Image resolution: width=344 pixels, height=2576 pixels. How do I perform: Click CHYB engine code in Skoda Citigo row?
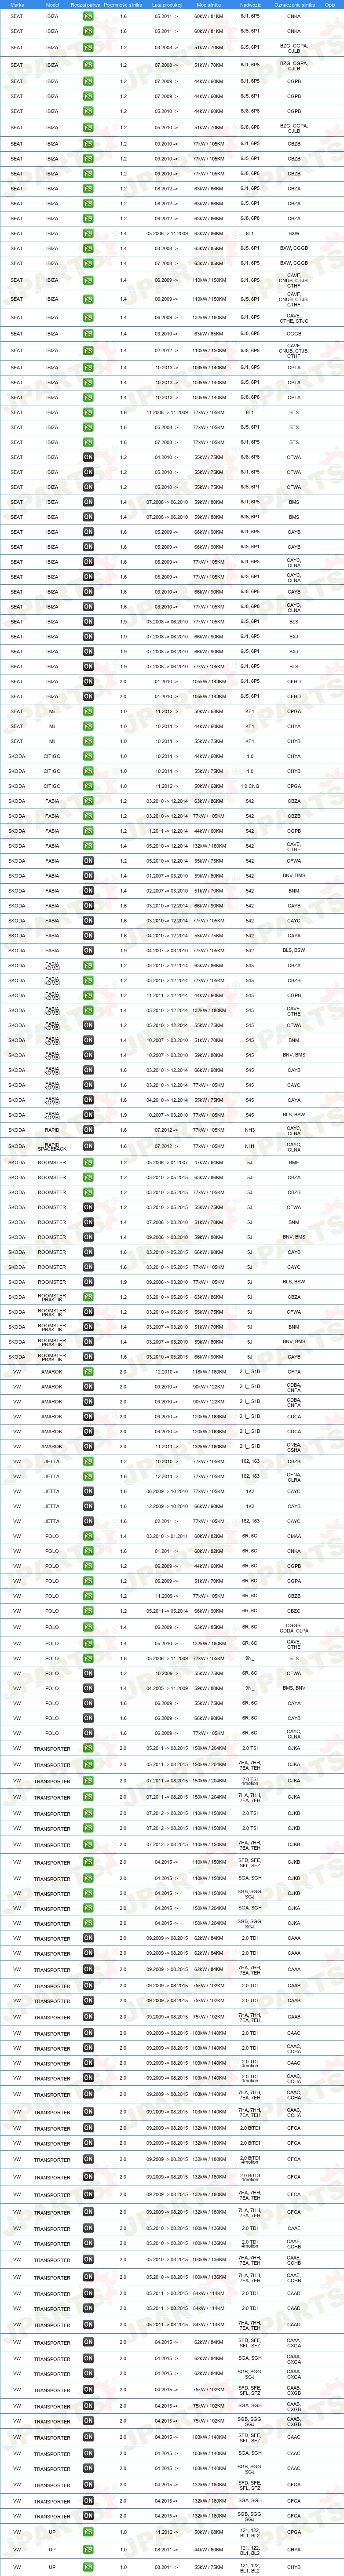point(294,771)
